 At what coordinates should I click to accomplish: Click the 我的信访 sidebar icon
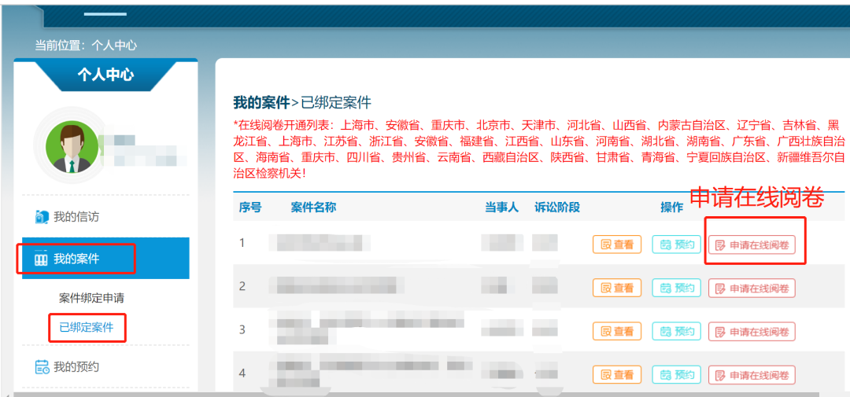pos(42,217)
